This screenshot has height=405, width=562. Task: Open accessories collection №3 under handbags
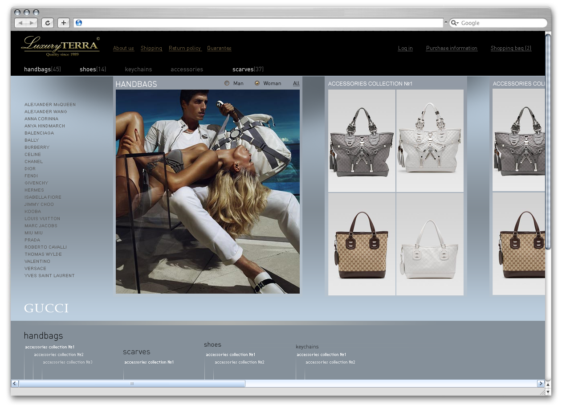pos(68,362)
